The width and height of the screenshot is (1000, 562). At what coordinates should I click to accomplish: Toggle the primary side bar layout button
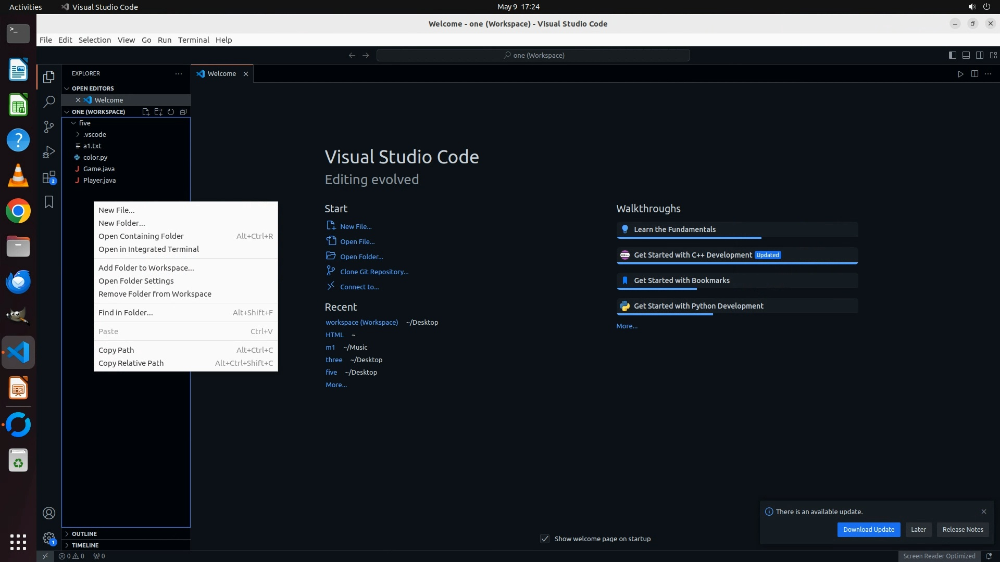pyautogui.click(x=952, y=55)
